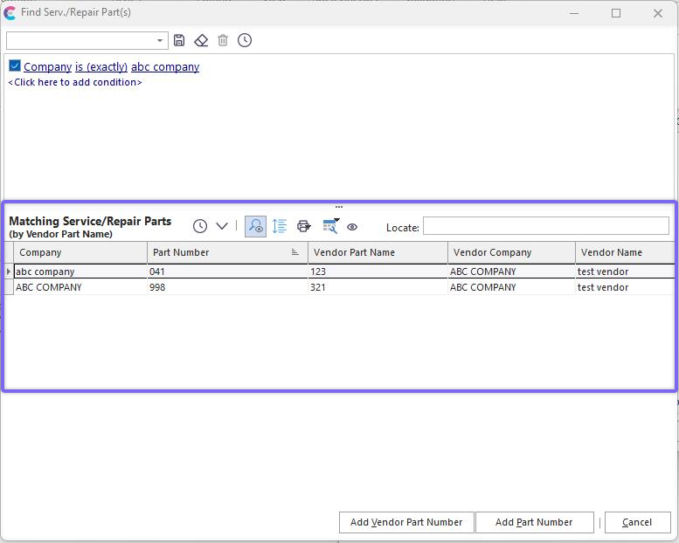Click the Part Number column sort indicator
This screenshot has width=679, height=543.
[x=295, y=252]
